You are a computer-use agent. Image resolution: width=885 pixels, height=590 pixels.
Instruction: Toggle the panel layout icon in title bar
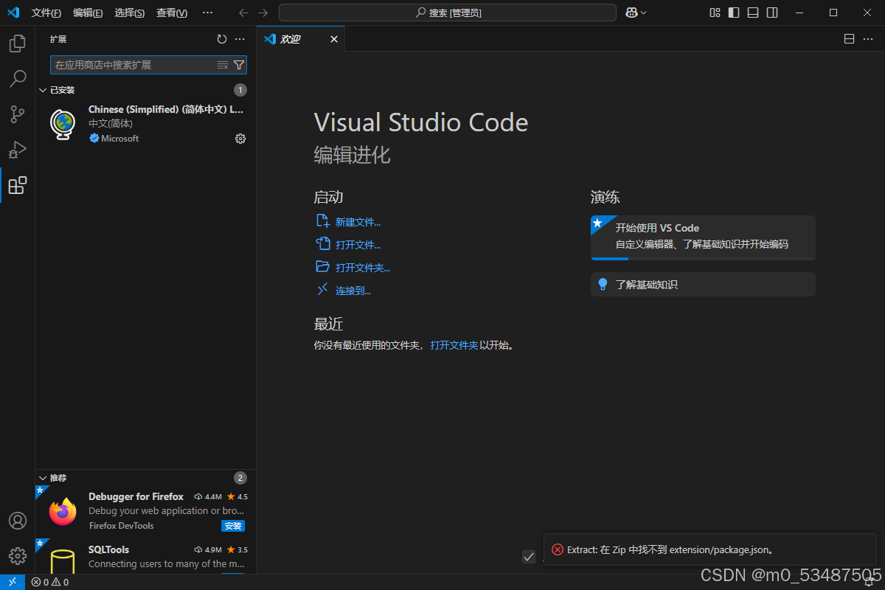coord(753,13)
